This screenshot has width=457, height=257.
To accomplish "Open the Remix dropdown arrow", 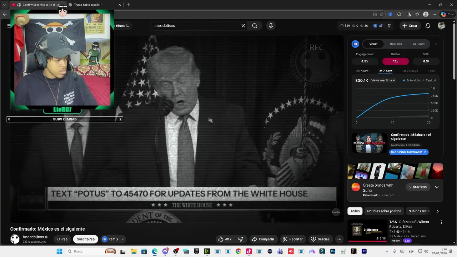I will [x=123, y=239].
